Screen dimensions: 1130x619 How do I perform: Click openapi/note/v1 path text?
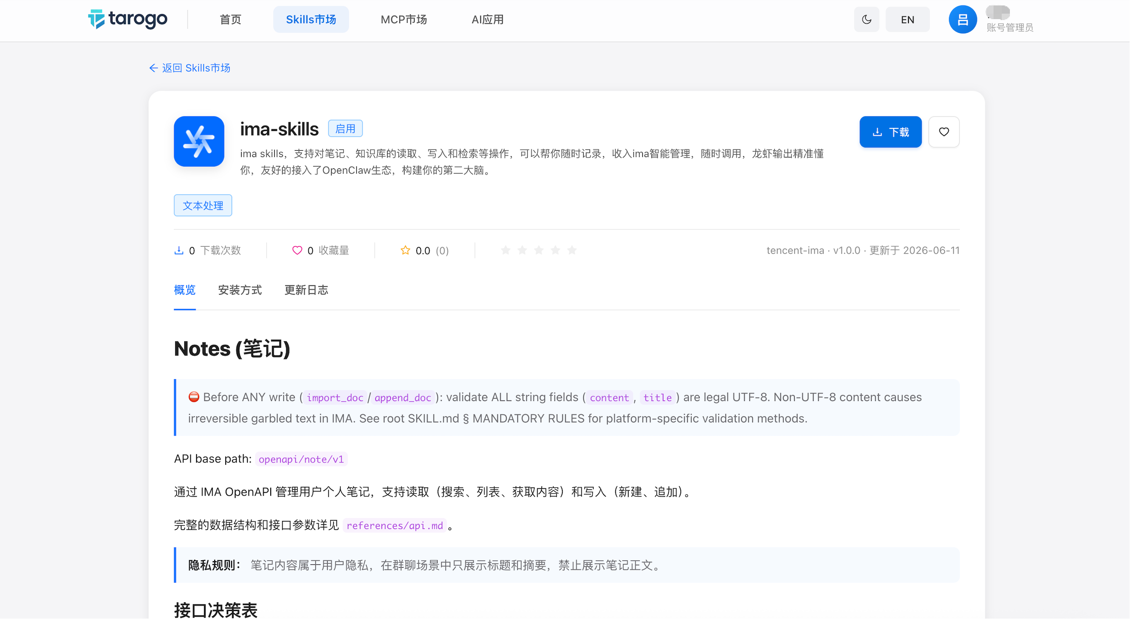(x=301, y=459)
